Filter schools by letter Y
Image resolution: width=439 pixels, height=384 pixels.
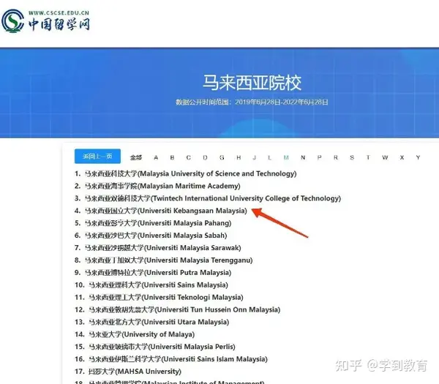(418, 157)
